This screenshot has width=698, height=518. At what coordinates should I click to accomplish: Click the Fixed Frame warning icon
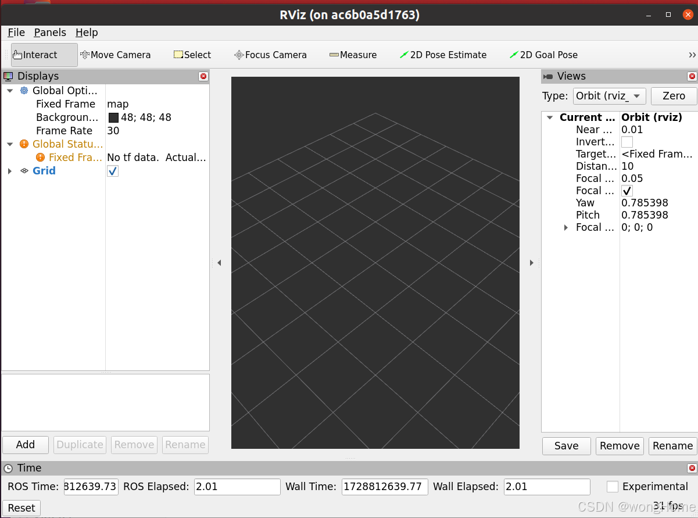click(40, 158)
